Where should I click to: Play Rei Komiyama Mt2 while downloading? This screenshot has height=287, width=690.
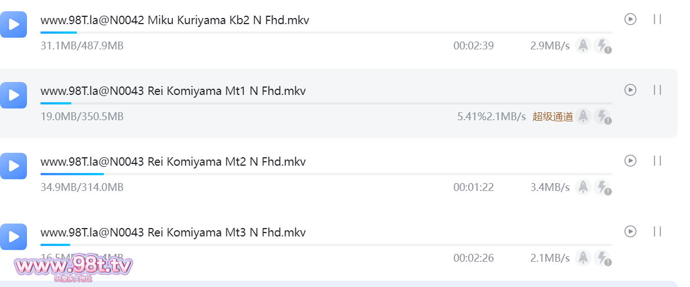point(630,161)
